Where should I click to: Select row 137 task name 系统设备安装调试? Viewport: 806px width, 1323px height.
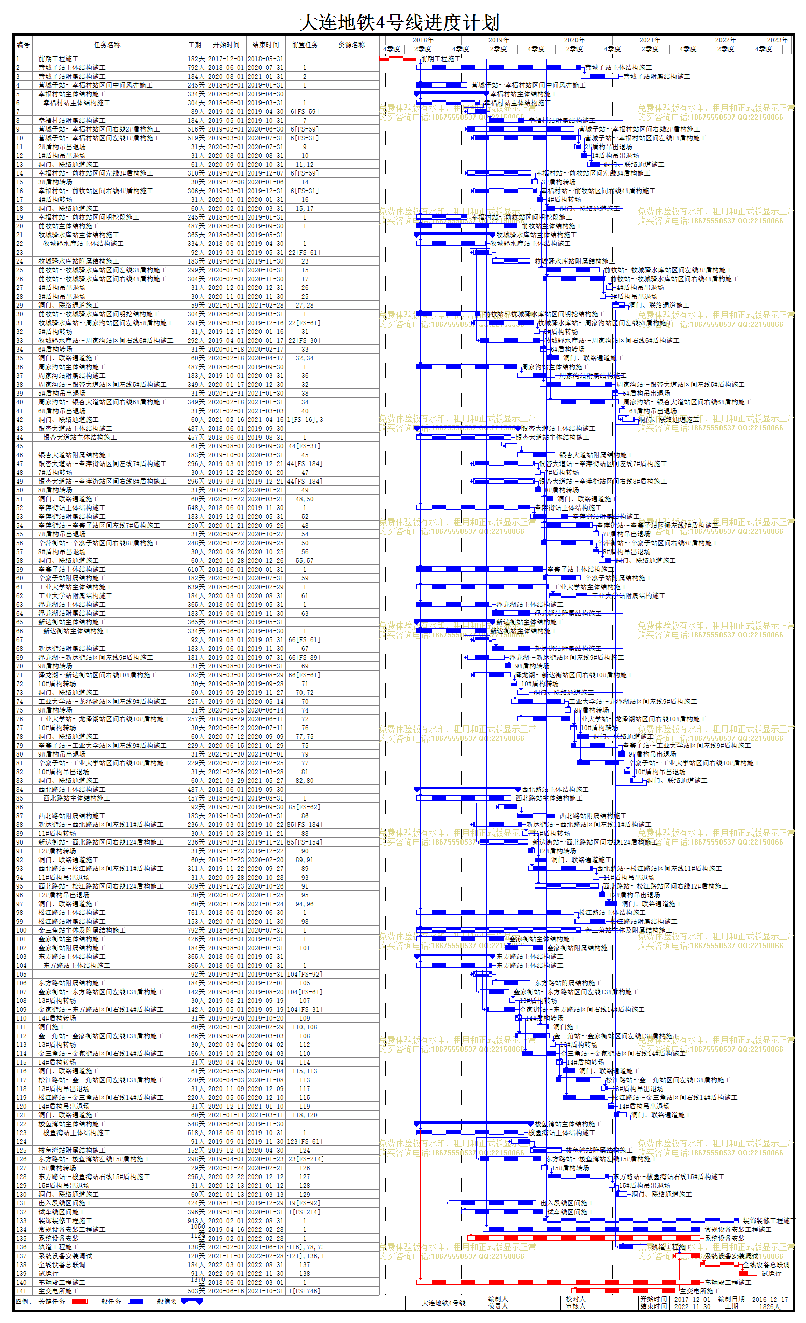click(x=65, y=1256)
